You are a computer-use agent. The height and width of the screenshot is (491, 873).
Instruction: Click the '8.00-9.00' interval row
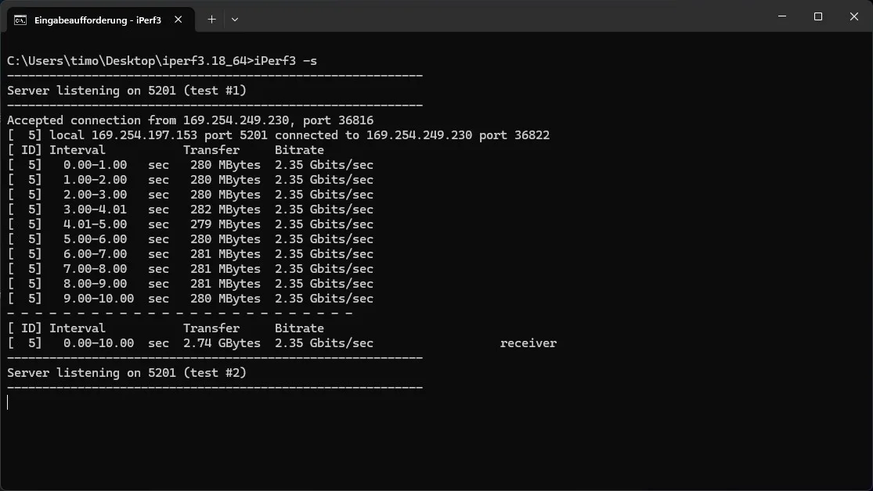[x=190, y=284]
